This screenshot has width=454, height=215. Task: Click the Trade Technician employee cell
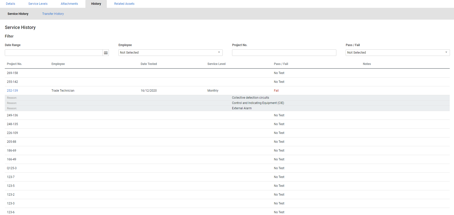coord(63,91)
